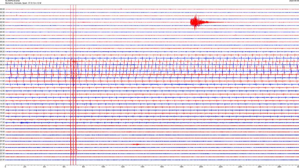
Task: Select the '10:00' time row label
Action: click(x=2, y=74)
